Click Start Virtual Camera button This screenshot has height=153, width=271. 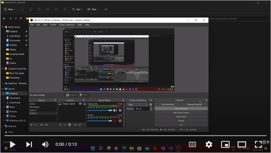click(x=181, y=113)
